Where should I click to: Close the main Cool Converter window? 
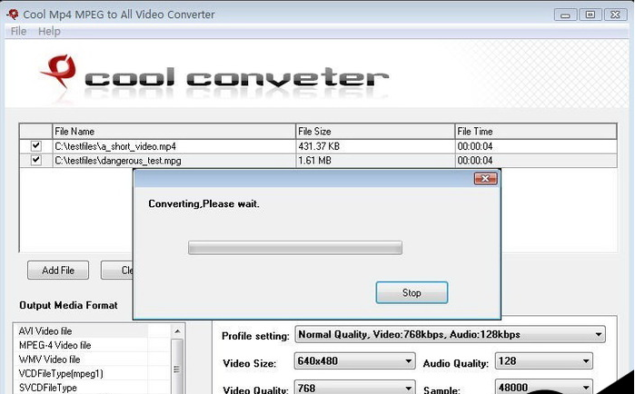(x=616, y=15)
